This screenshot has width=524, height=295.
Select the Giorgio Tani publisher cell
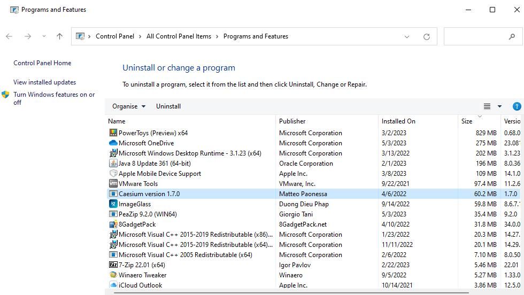click(296, 214)
